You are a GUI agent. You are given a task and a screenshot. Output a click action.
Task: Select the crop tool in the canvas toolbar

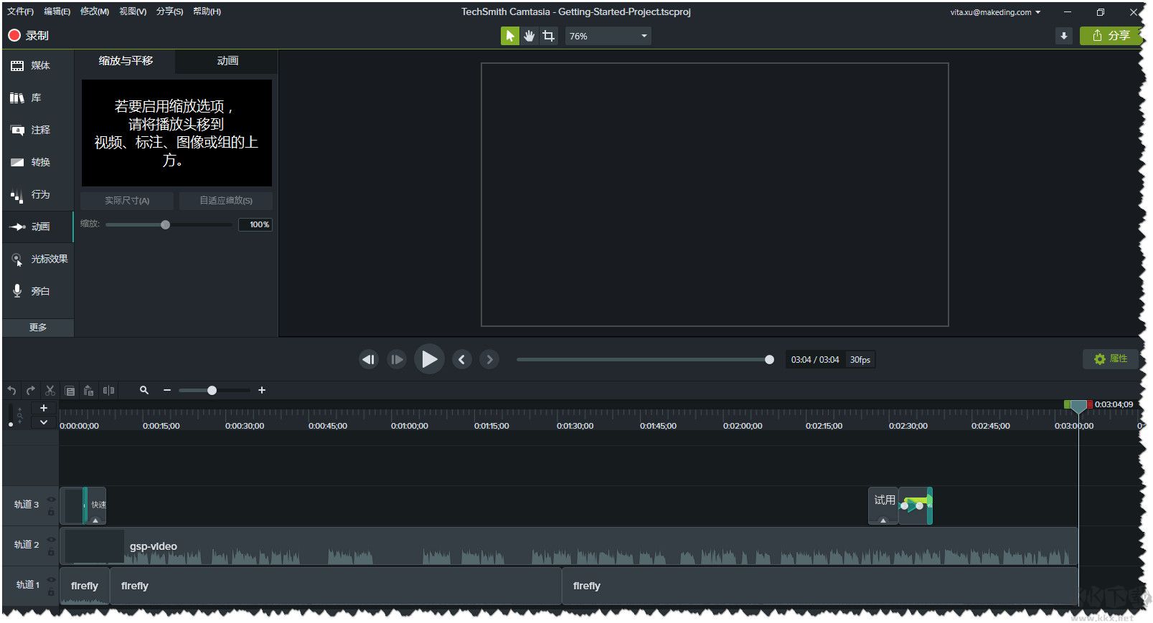[x=549, y=36]
